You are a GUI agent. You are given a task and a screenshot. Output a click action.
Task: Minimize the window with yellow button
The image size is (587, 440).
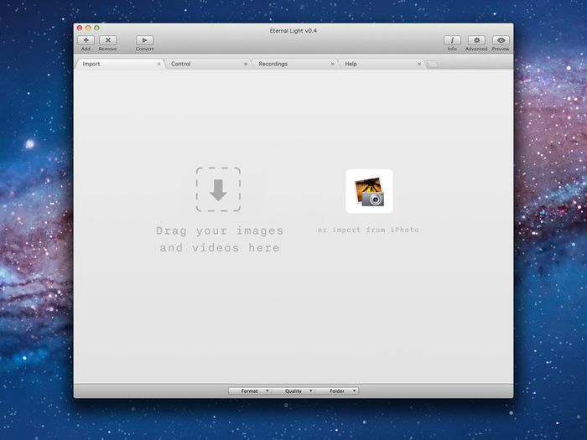pos(88,28)
